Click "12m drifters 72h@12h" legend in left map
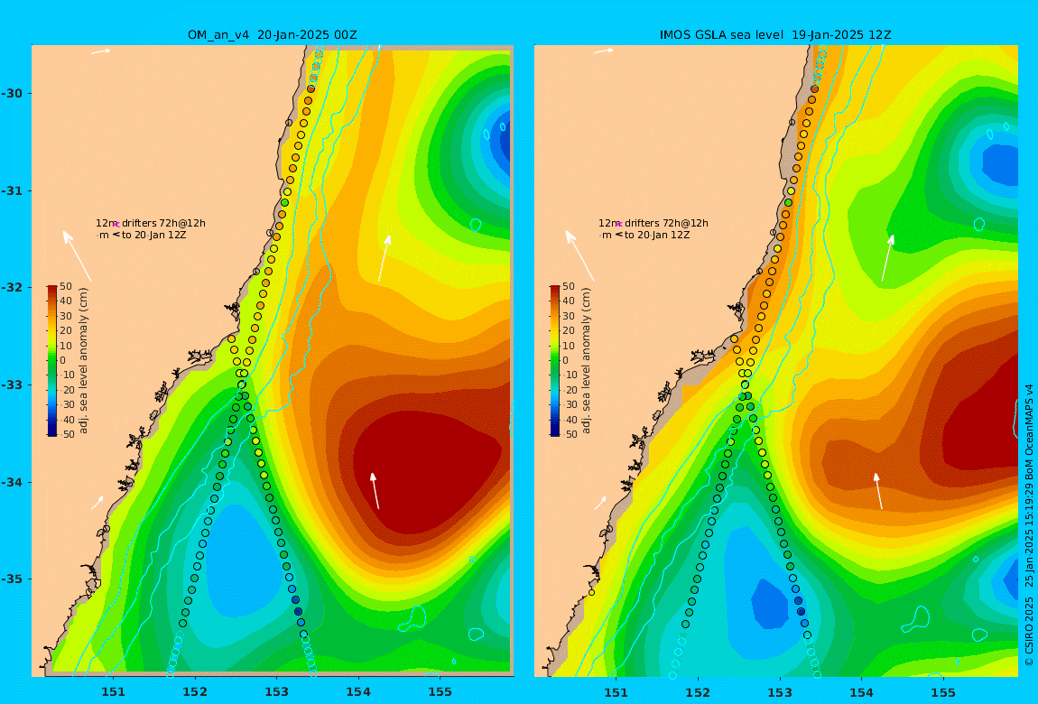Viewport: 1038px width, 704px height. (150, 223)
